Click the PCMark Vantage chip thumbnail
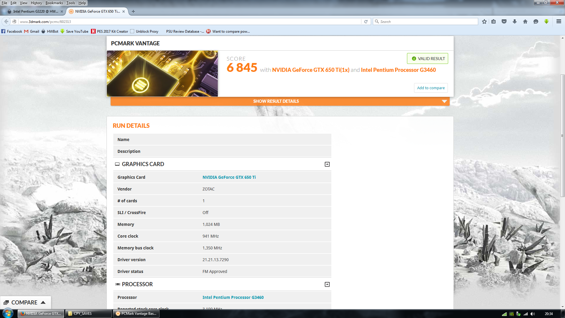Viewport: 565px width, 318px height. [x=162, y=74]
